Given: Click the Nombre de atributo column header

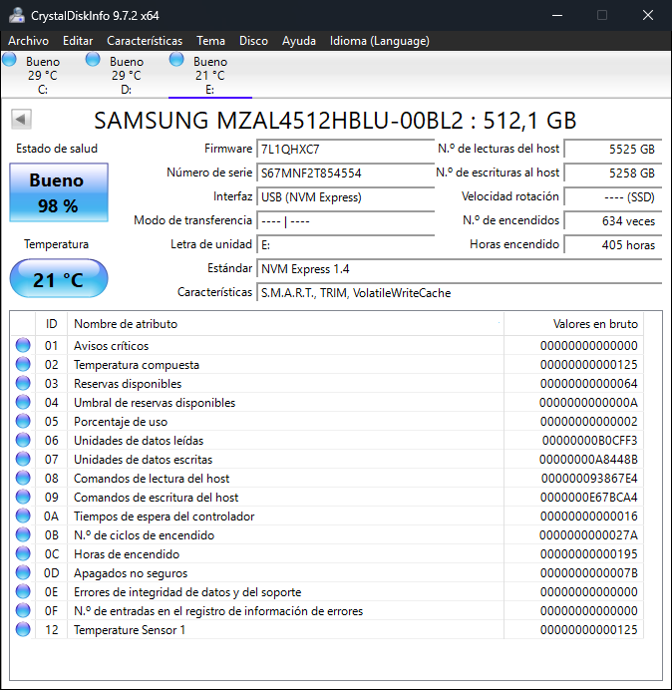Looking at the screenshot, I should tap(285, 324).
